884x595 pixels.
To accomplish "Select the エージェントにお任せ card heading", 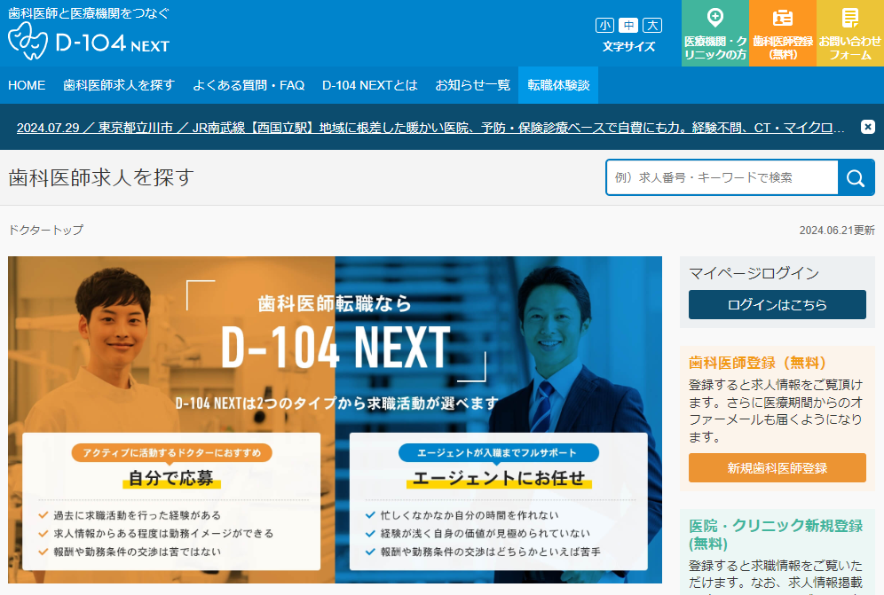I will coord(499,478).
